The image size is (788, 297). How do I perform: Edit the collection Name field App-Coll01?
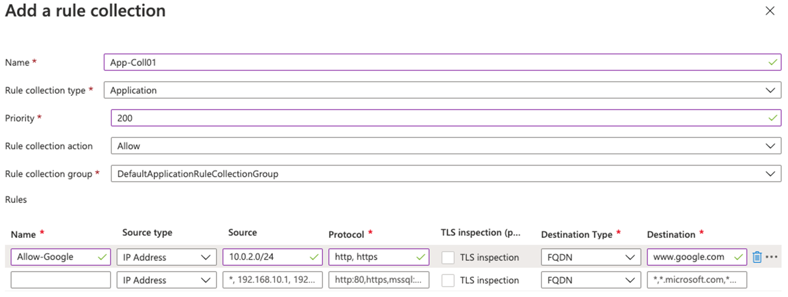pyautogui.click(x=442, y=62)
